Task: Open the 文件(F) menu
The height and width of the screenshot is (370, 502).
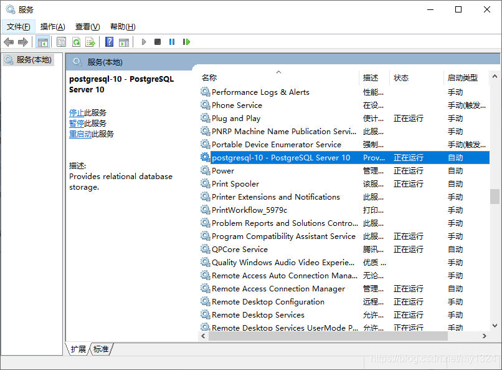Action: [x=19, y=27]
